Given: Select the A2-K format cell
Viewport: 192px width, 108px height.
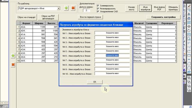Looking at the screenshot, I should click(x=26, y=46).
